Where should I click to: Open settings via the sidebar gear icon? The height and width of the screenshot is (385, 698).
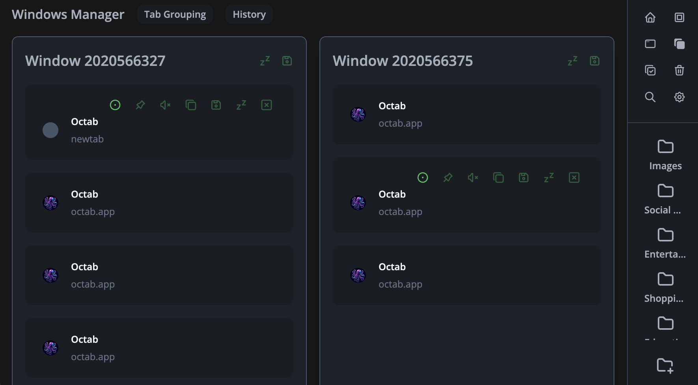tap(679, 97)
